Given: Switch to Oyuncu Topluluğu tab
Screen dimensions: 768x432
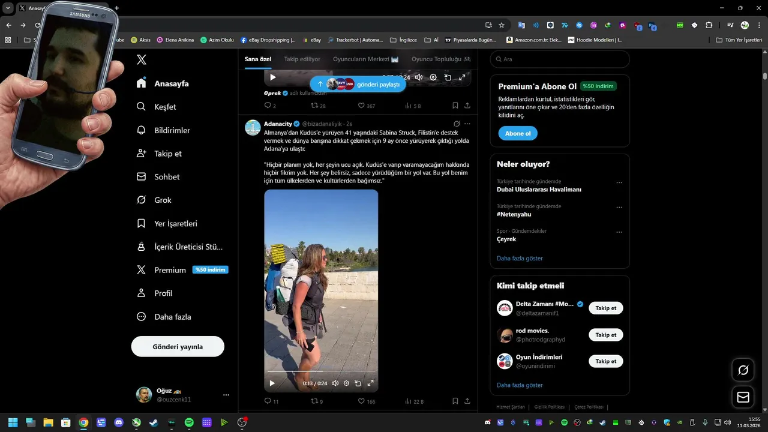Looking at the screenshot, I should coord(441,59).
